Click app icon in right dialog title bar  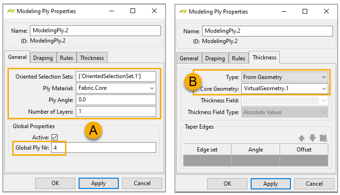(x=182, y=11)
